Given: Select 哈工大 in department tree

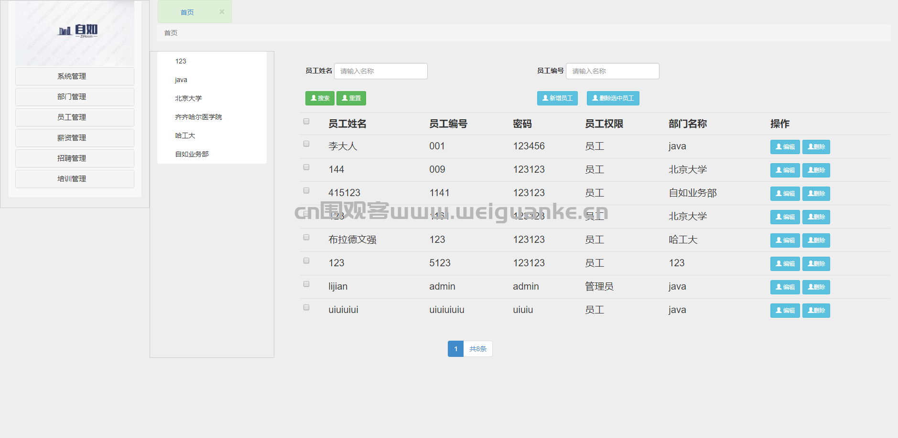Looking at the screenshot, I should [185, 136].
